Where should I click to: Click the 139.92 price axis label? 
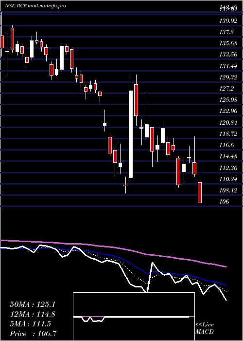click(x=228, y=21)
